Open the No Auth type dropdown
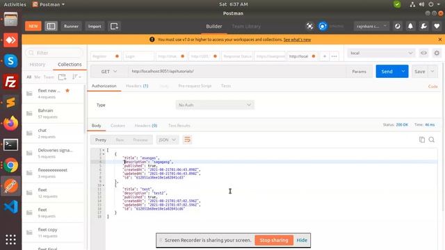The height and width of the screenshot is (250, 445). [x=215, y=105]
